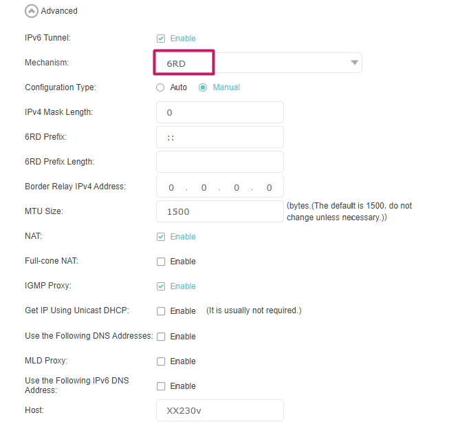Toggle the IPv6 Tunnel Enable checkbox
Viewport: 449px width, 433px height.
pos(161,39)
